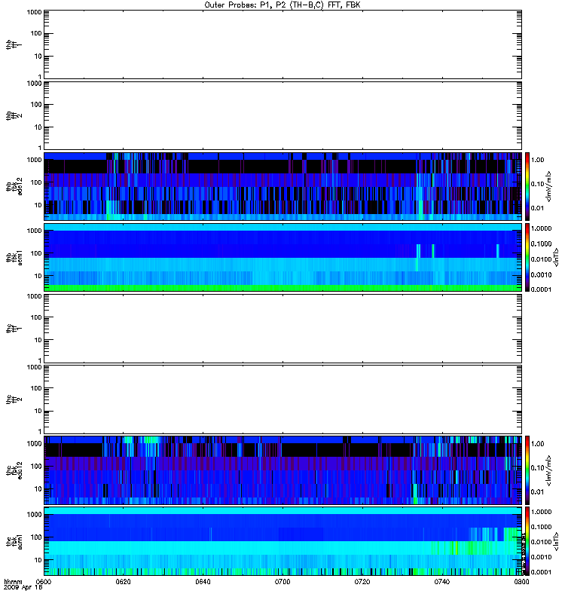This screenshot has width=565, height=603.
Task: Click the 2009 Apr date label
Action: point(23,587)
